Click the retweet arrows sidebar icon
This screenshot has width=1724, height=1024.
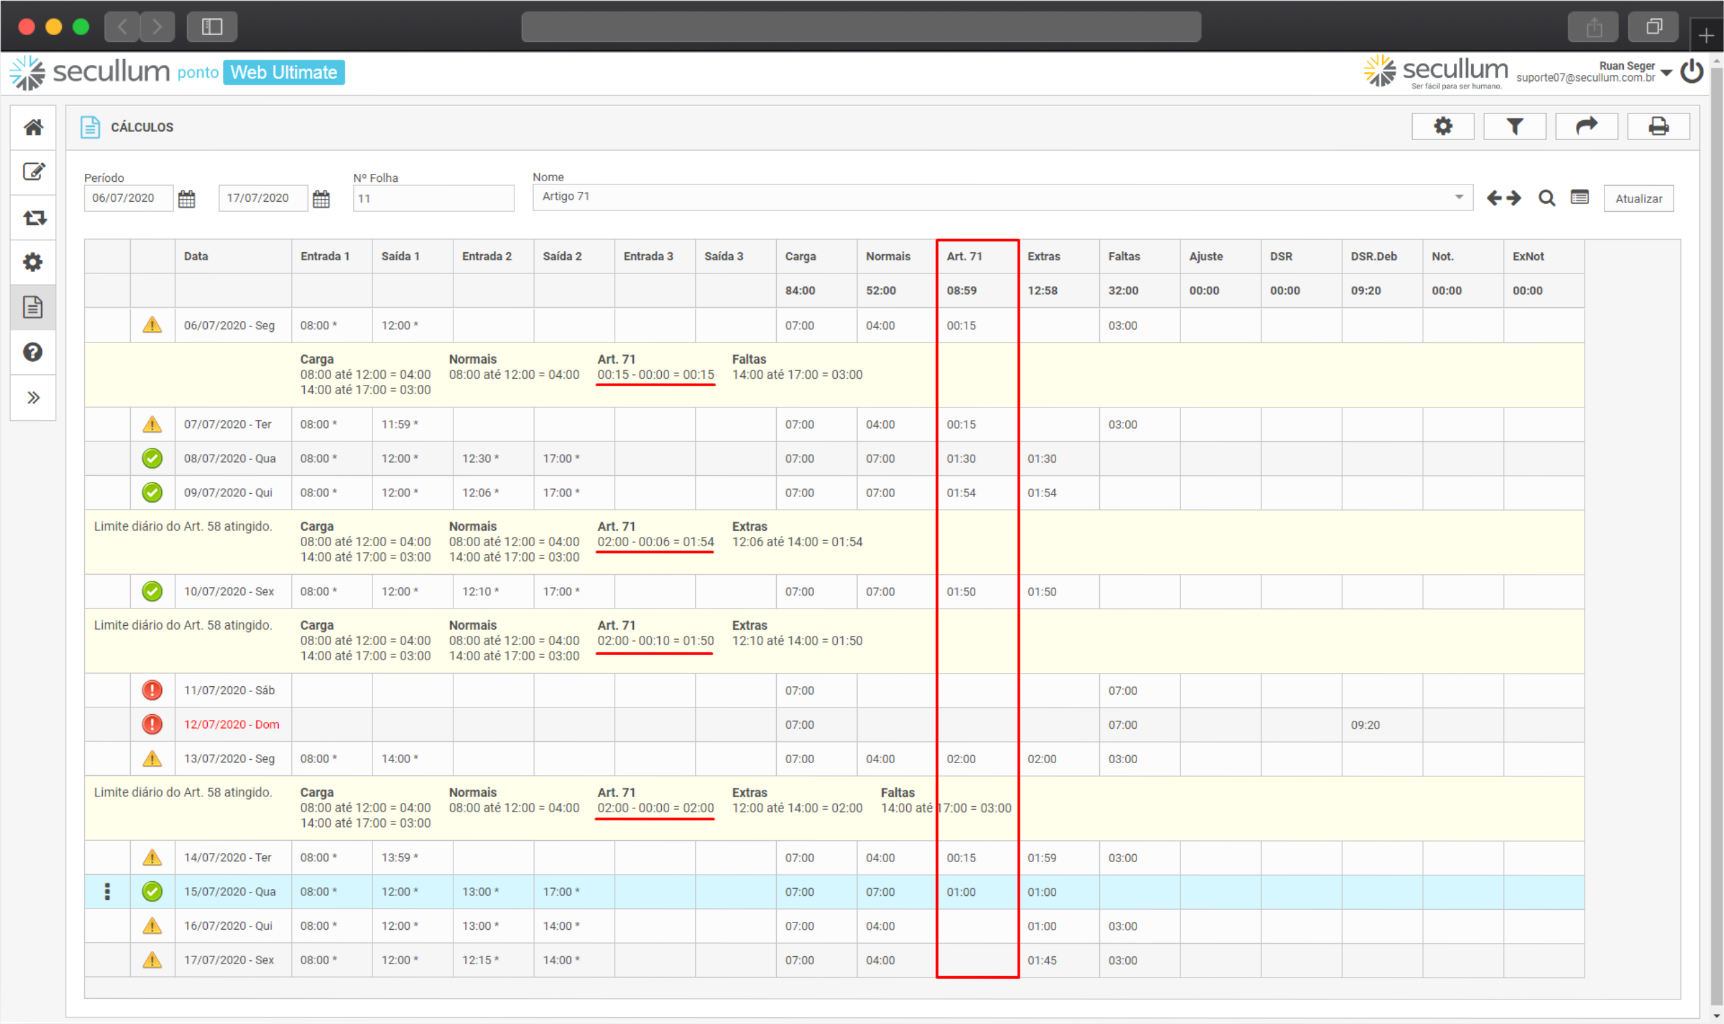[x=33, y=218]
